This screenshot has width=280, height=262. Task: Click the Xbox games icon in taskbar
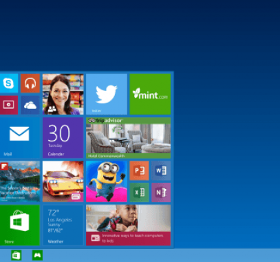pos(37,255)
